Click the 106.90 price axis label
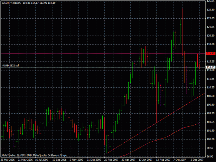The image size is (216, 162). coord(210,105)
